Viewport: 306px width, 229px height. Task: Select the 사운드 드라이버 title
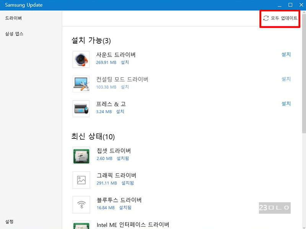116,55
